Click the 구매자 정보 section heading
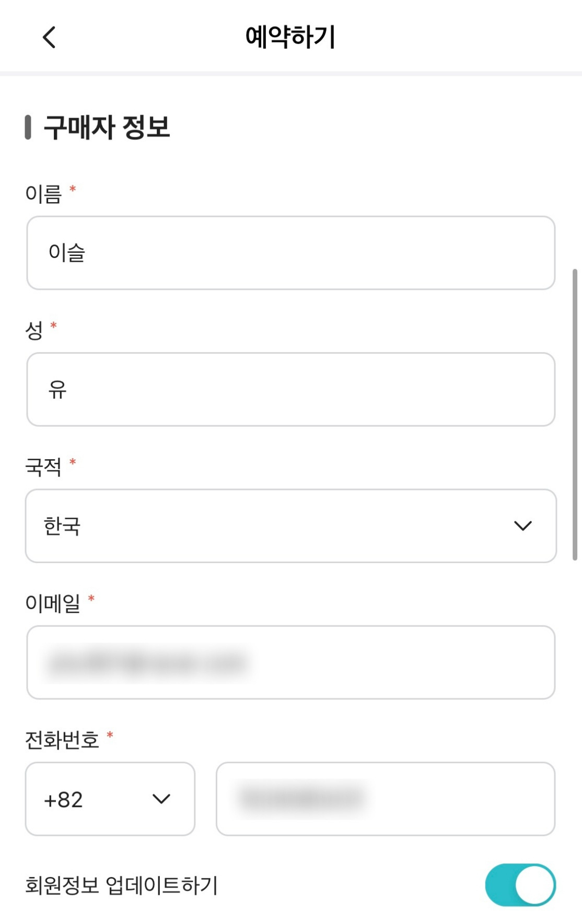The width and height of the screenshot is (582, 922). [x=107, y=127]
